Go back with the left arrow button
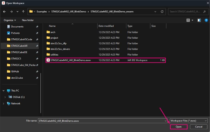 pyautogui.click(x=4, y=12)
